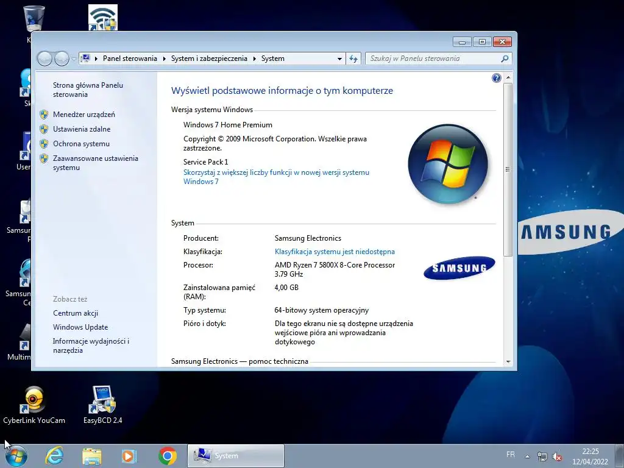Viewport: 624px width, 468px height.
Task: Select the 64-bitowy system operacyjny value
Action: (322, 310)
